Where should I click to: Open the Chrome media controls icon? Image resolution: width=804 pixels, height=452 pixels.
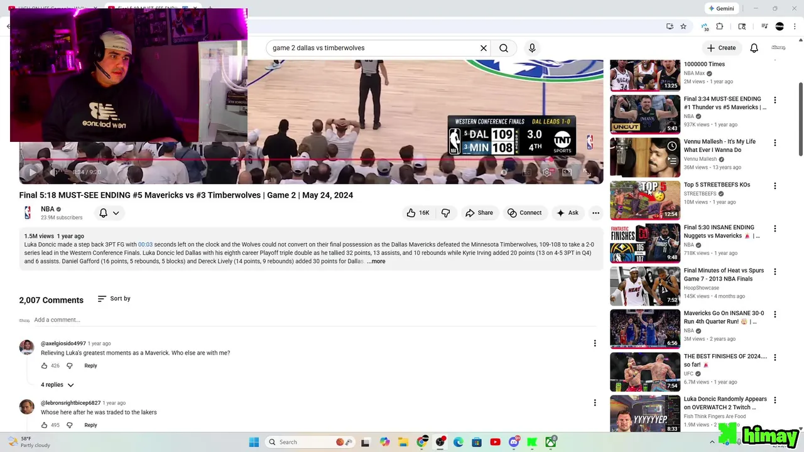click(x=764, y=26)
